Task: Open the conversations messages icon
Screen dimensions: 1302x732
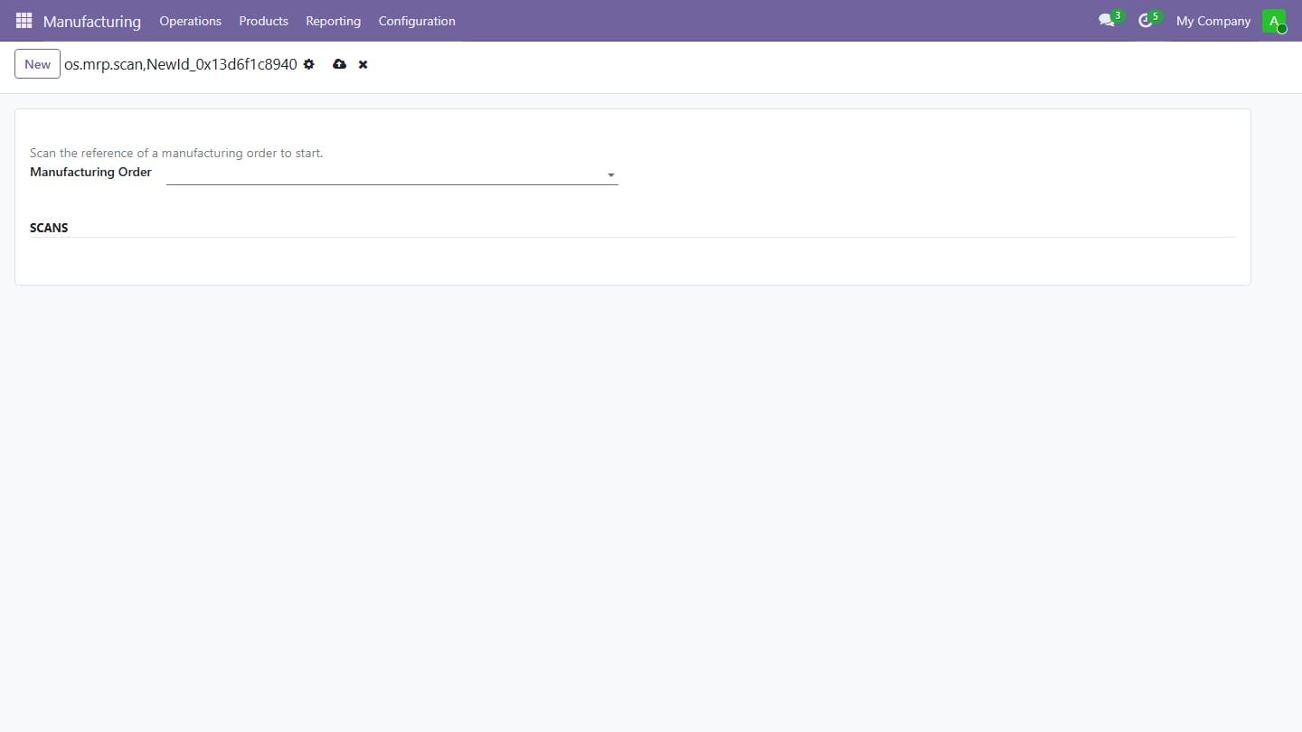Action: tap(1106, 20)
